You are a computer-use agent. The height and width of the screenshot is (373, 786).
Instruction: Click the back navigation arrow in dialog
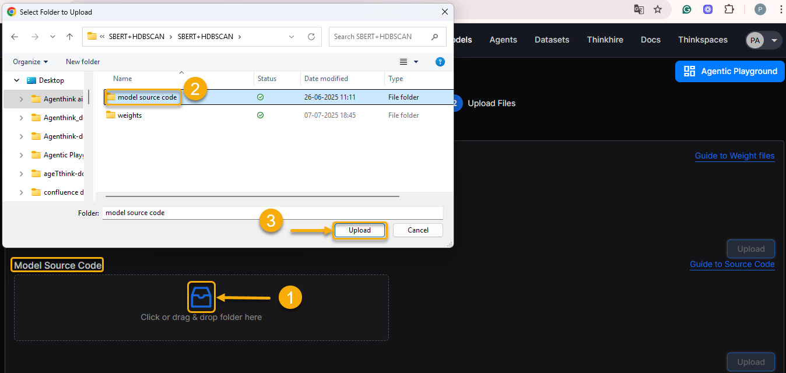(15, 37)
